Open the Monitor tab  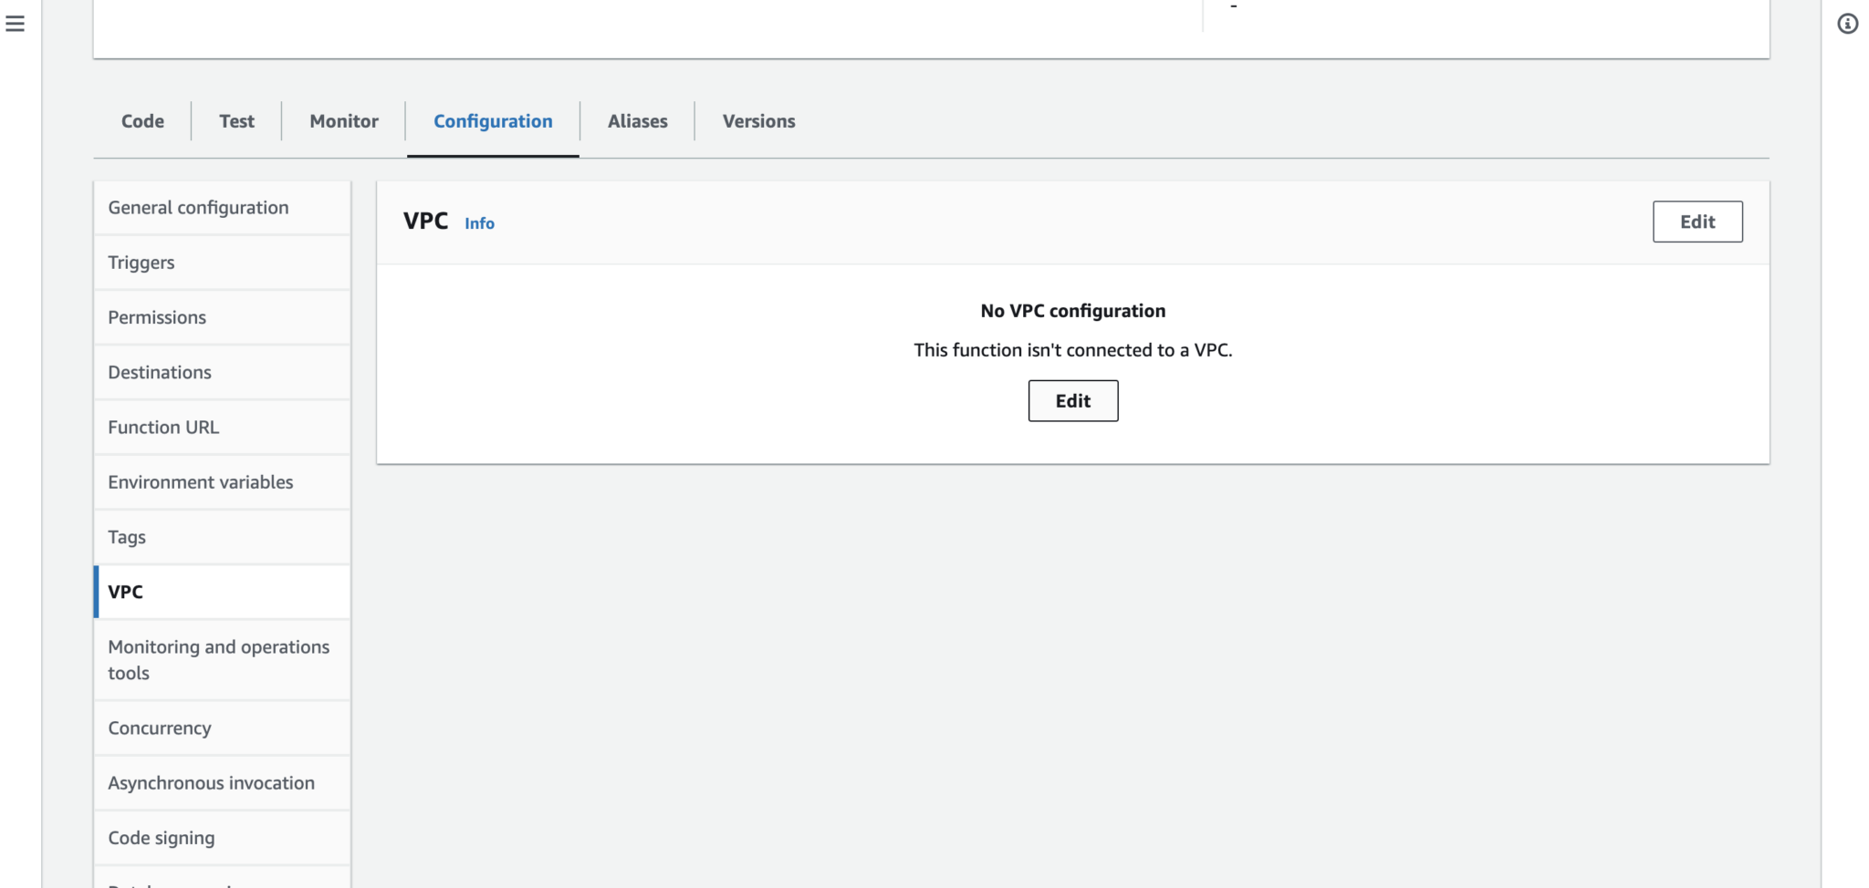pyautogui.click(x=343, y=120)
